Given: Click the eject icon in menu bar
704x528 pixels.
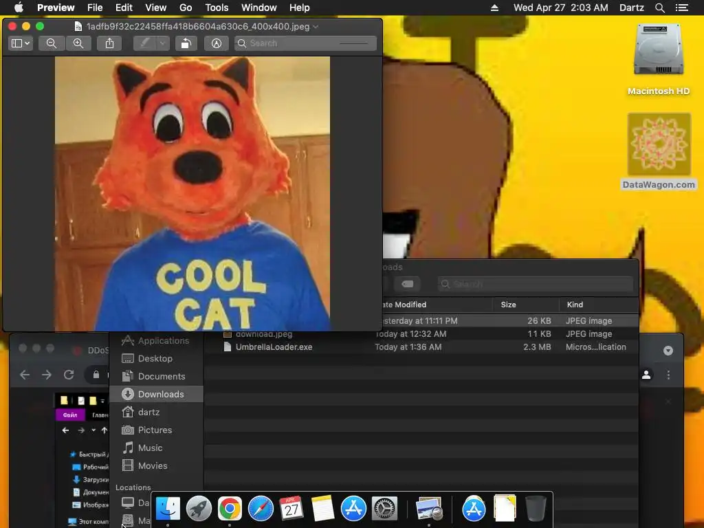Looking at the screenshot, I should pyautogui.click(x=494, y=8).
